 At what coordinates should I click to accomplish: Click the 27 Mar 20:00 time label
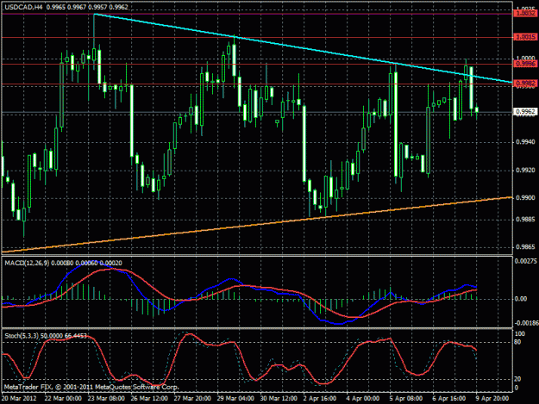(192, 399)
